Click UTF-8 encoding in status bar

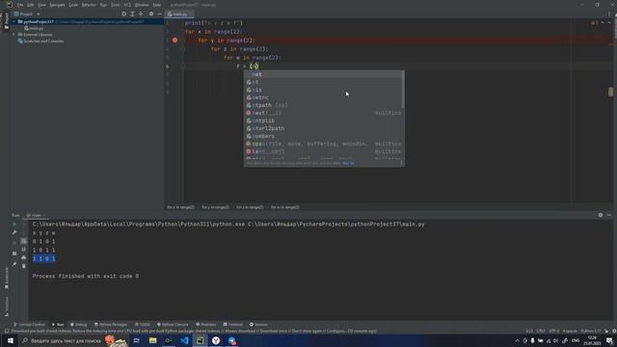(554, 332)
